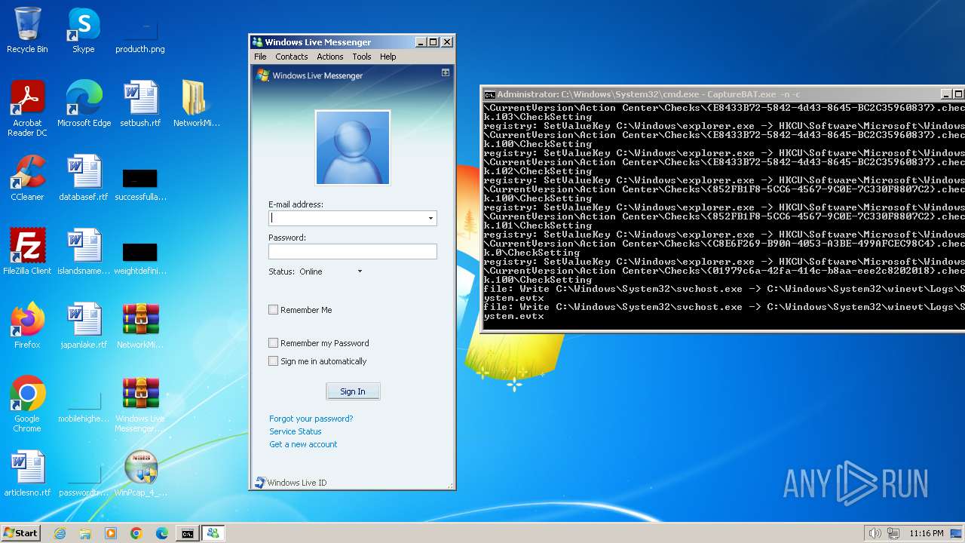The width and height of the screenshot is (965, 543).
Task: Launch Skype from the desktop
Action: 84,30
